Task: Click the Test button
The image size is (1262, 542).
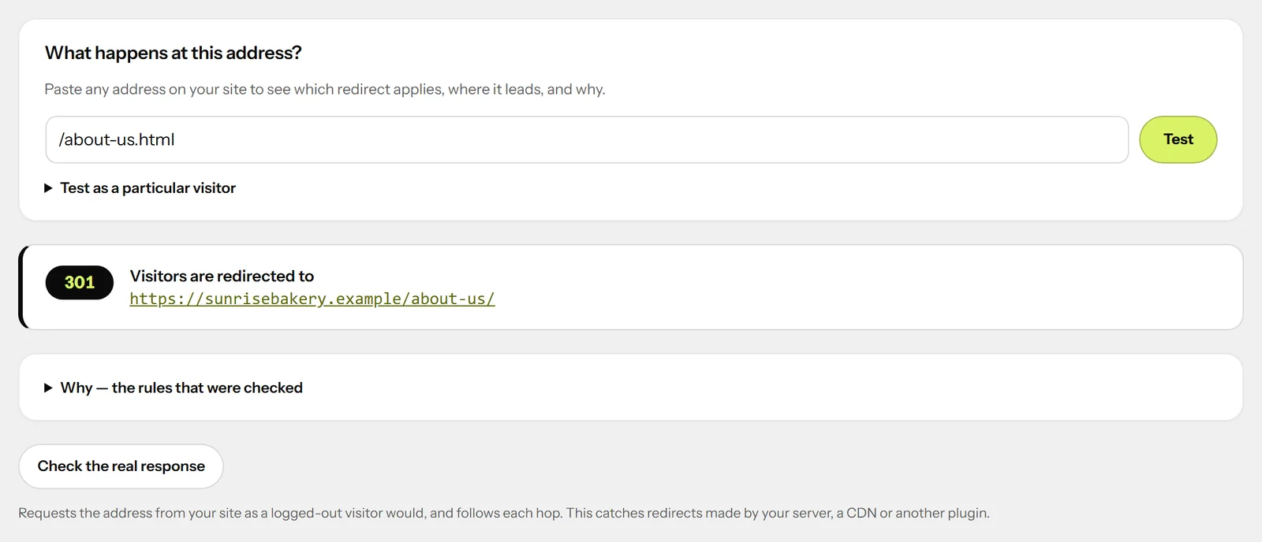Action: click(x=1178, y=139)
